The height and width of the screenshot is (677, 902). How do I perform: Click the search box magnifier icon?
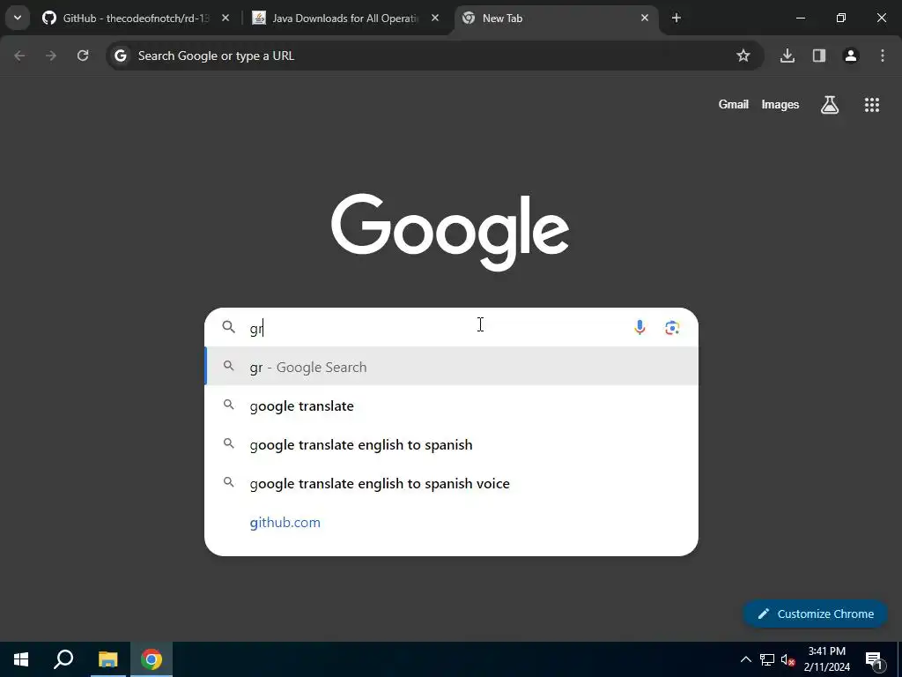coord(229,327)
